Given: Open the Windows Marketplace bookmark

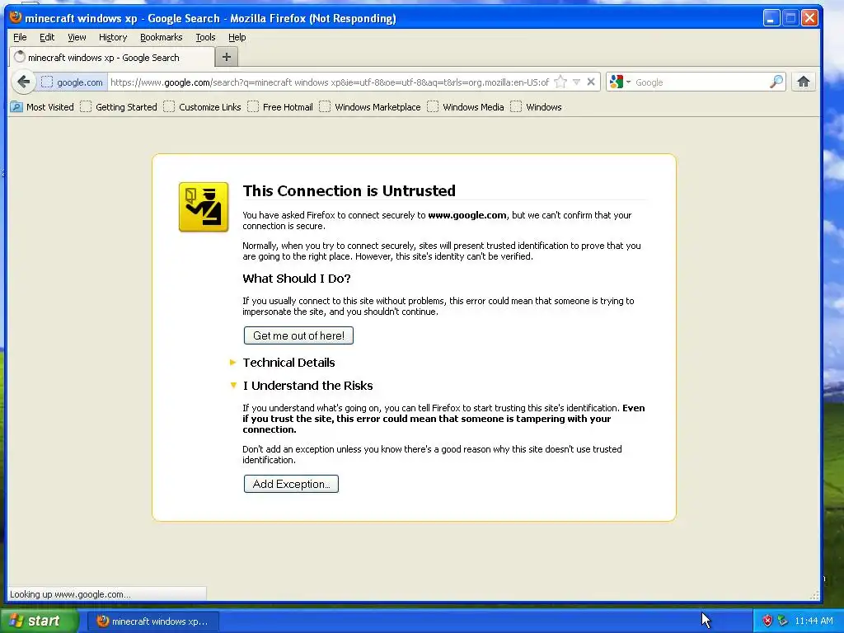Looking at the screenshot, I should pos(370,107).
